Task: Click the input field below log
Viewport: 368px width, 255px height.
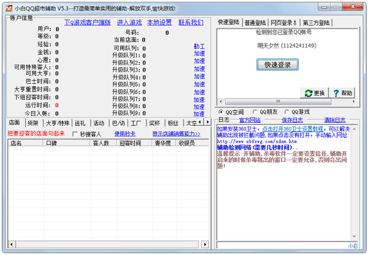Action: pos(282,245)
